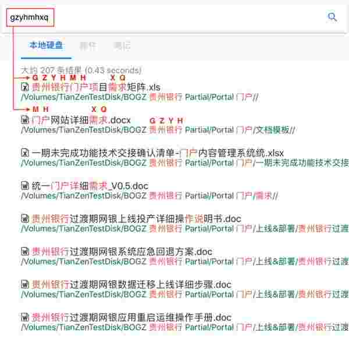Click path ending 门户/文档模板//

158,130
